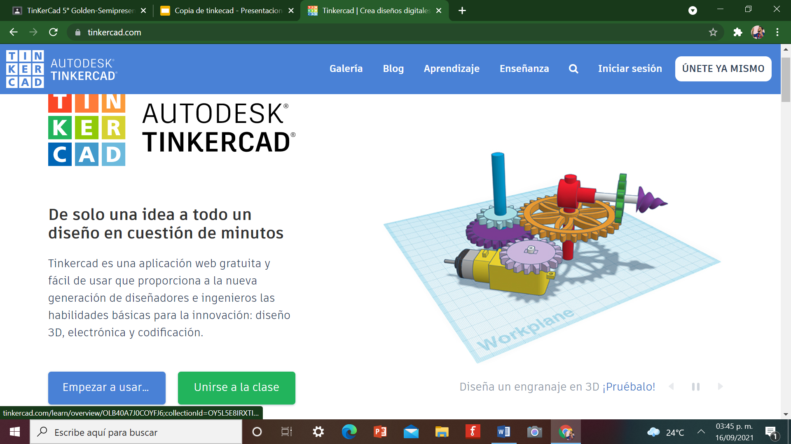
Task: Toggle the bookmark star in the address bar
Action: click(714, 32)
